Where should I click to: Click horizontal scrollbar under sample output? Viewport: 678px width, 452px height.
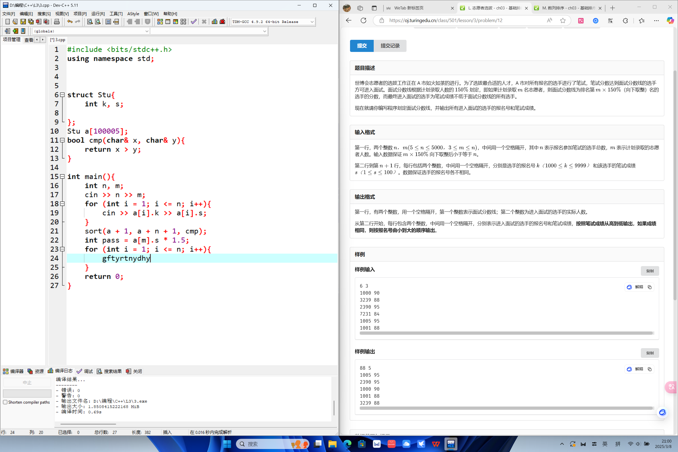click(506, 408)
